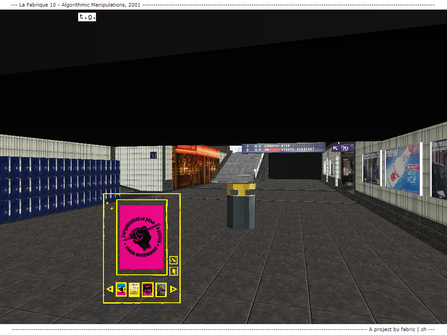Select the yellow text poster thumbnail
Image resolution: width=447 pixels, height=335 pixels.
(134, 290)
